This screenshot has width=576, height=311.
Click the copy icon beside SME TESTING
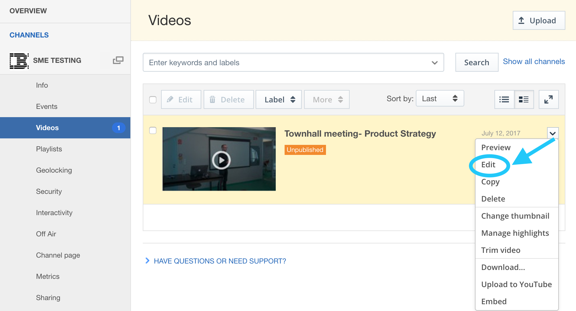tap(118, 60)
